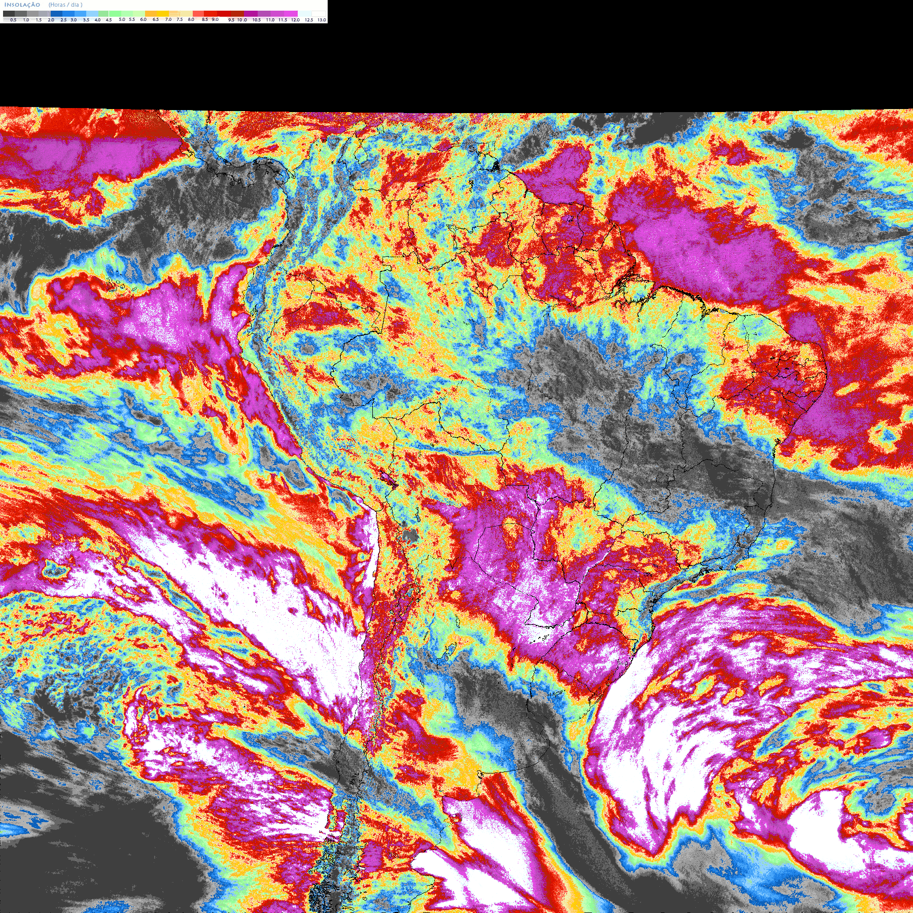The height and width of the screenshot is (913, 913).
Task: Click the 9.0 legend value
Action: pos(215,19)
